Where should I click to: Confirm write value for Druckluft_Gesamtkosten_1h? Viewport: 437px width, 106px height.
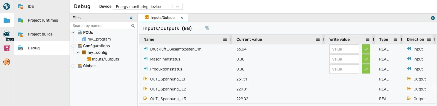coord(366,49)
